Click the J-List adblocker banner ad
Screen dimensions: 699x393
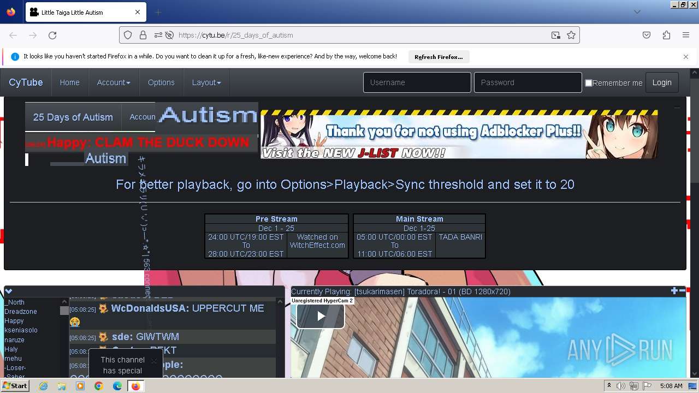(x=459, y=134)
